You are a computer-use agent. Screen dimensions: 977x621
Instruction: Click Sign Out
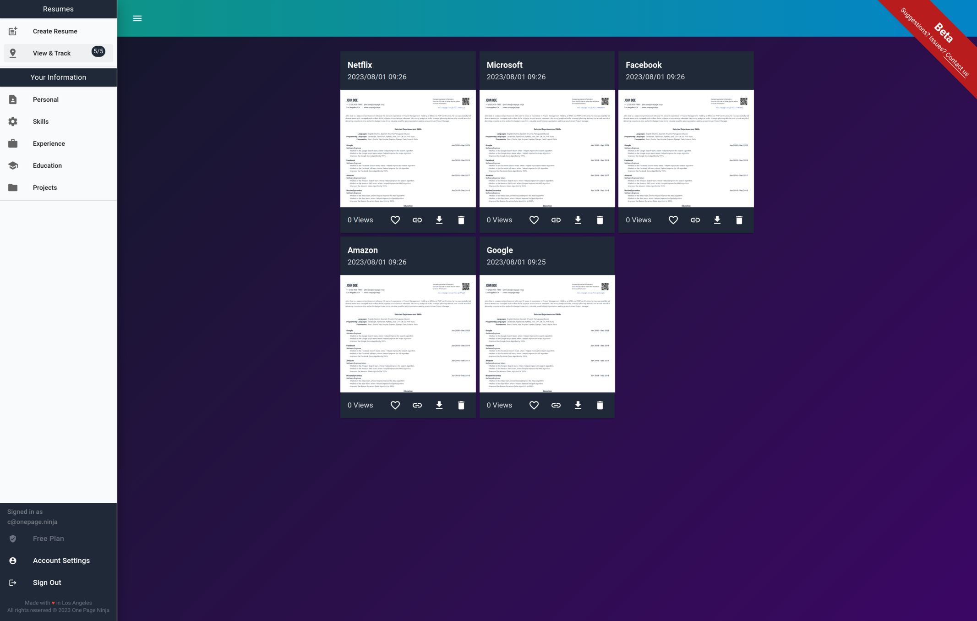click(x=47, y=583)
